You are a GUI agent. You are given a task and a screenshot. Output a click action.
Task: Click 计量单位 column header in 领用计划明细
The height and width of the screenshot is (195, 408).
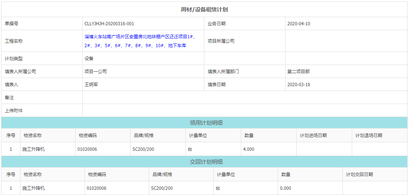(198, 135)
